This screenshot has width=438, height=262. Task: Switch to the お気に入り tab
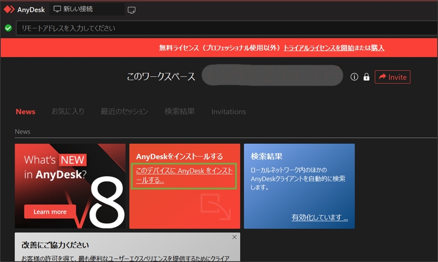coord(68,112)
